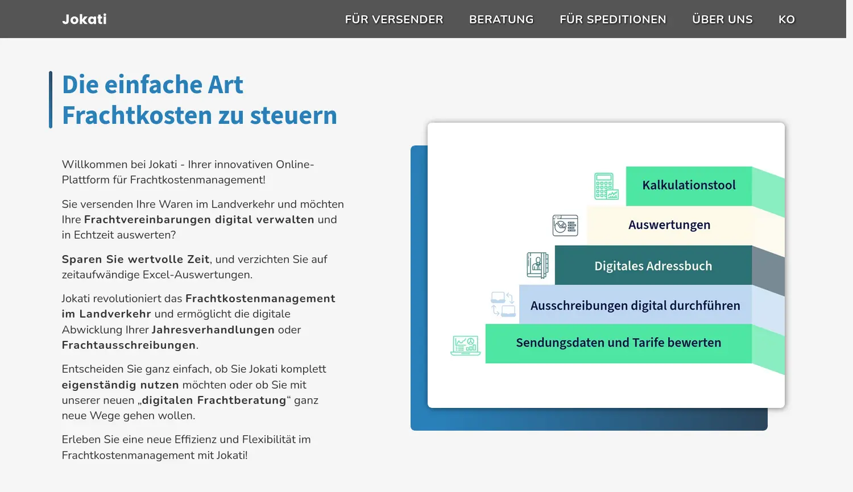The width and height of the screenshot is (853, 492).
Task: Click the truncated KO menu item
Action: 786,19
